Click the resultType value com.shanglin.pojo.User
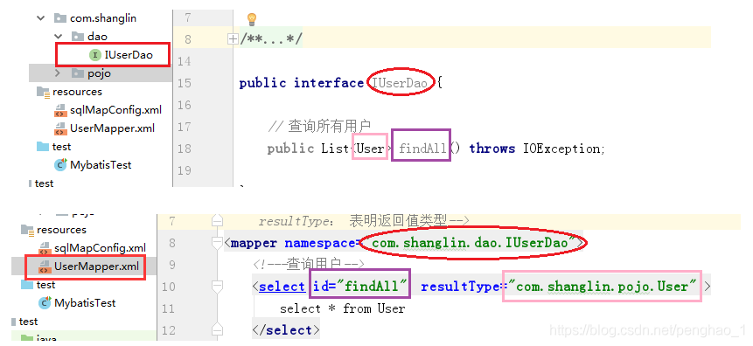This screenshot has width=753, height=346. pyautogui.click(x=603, y=287)
